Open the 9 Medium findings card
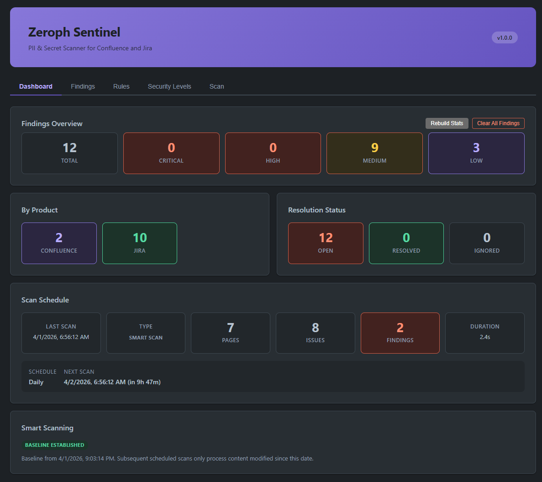This screenshot has height=482, width=542. pyautogui.click(x=374, y=153)
